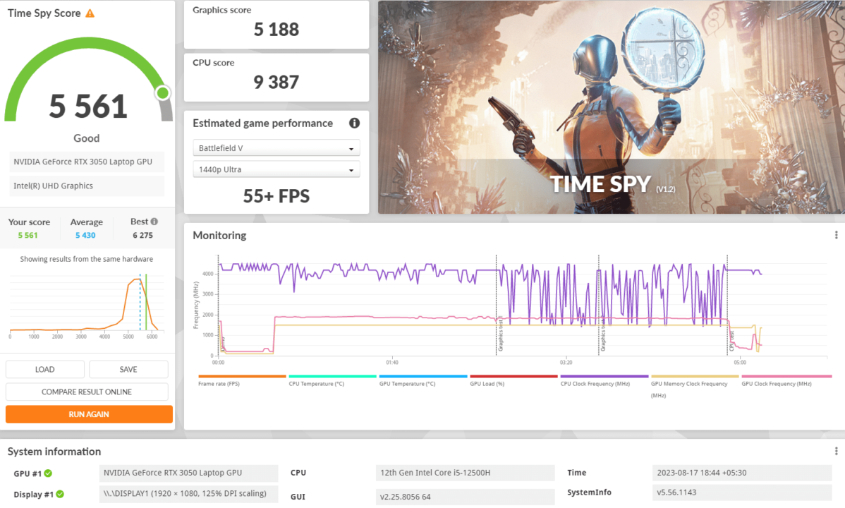Image resolution: width=845 pixels, height=508 pixels.
Task: Click the green check beside GPU #1
Action: (x=48, y=473)
